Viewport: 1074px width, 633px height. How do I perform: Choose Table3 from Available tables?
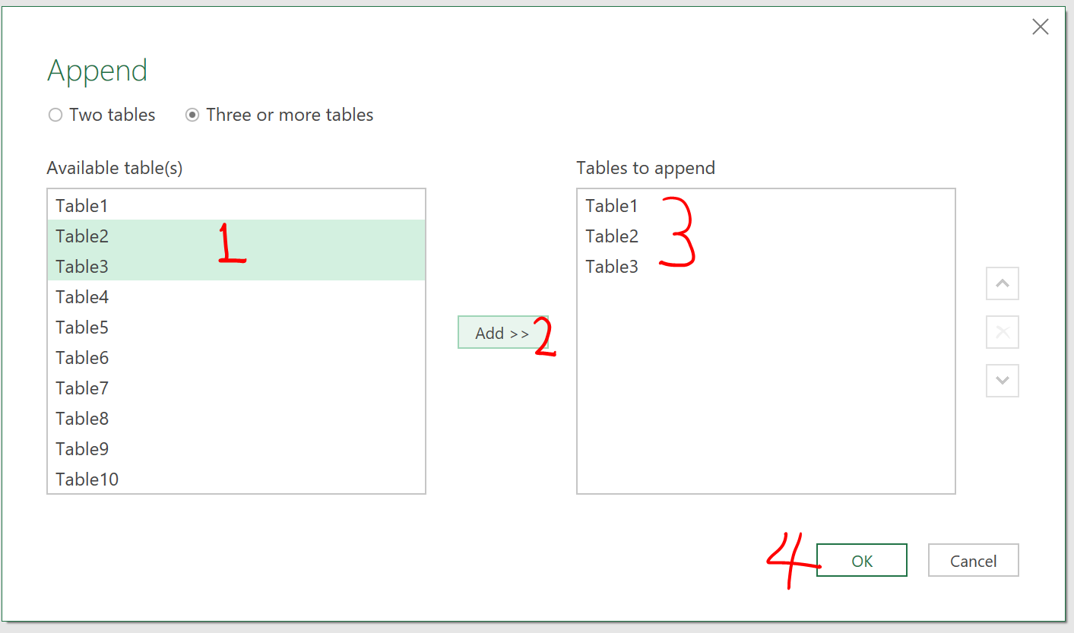[x=82, y=267]
